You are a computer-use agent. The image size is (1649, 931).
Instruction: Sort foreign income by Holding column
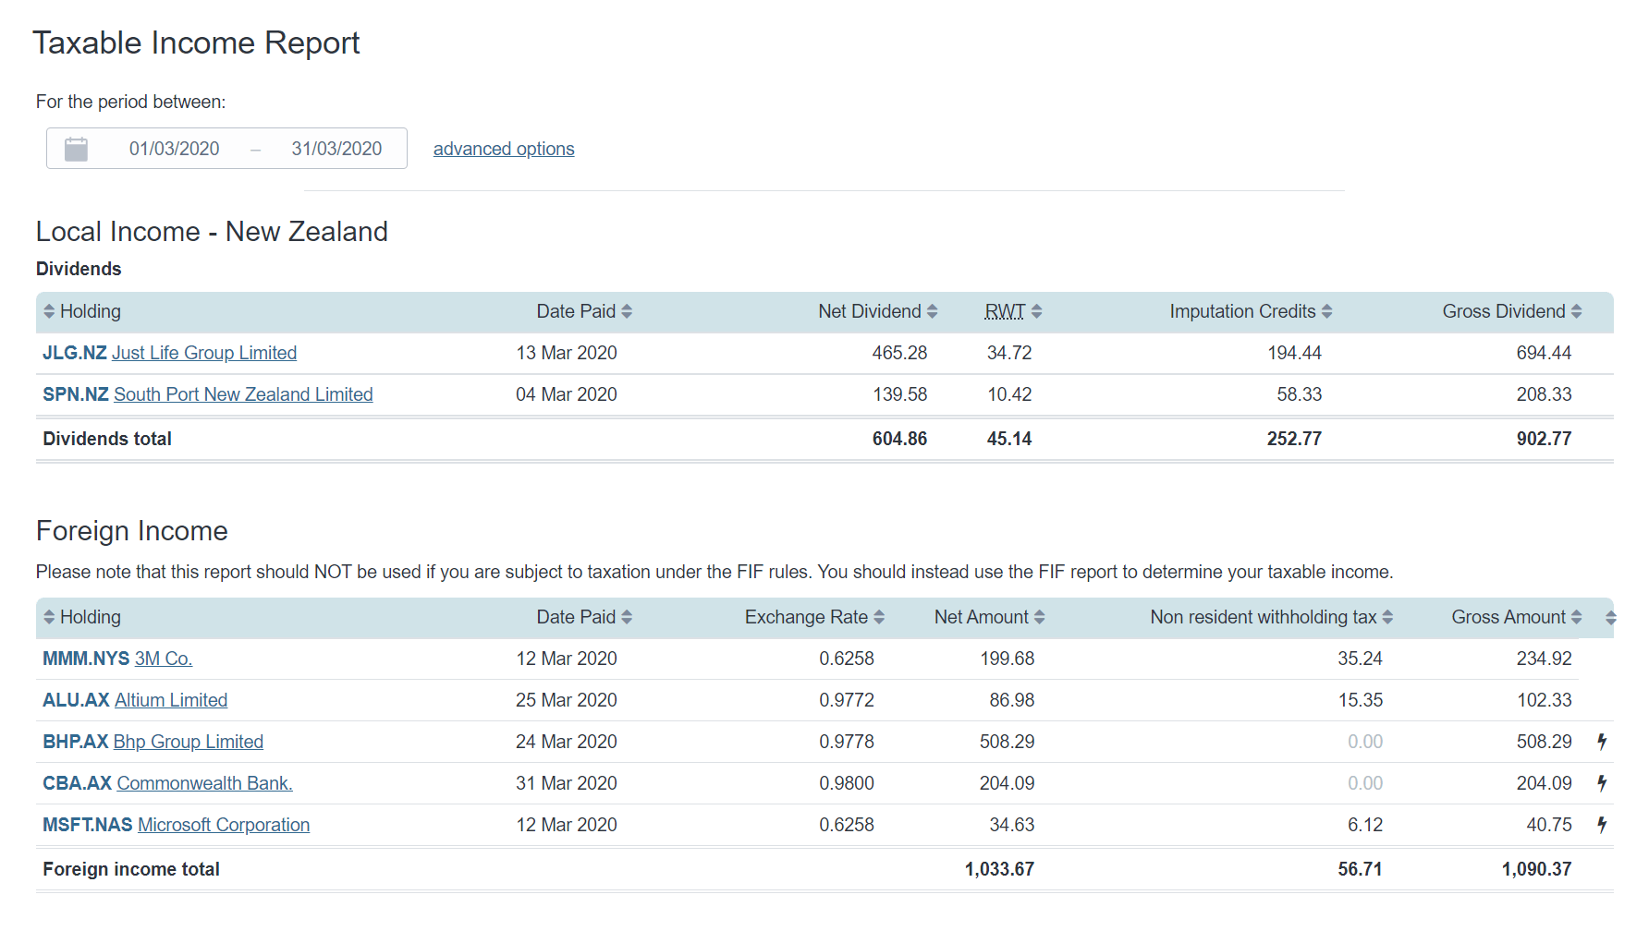point(81,617)
